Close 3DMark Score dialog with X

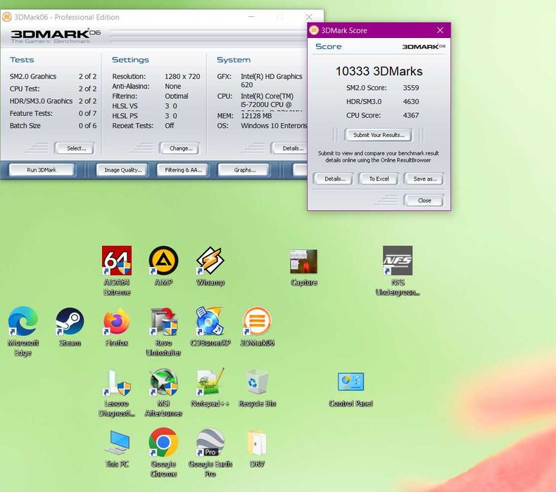click(x=440, y=30)
